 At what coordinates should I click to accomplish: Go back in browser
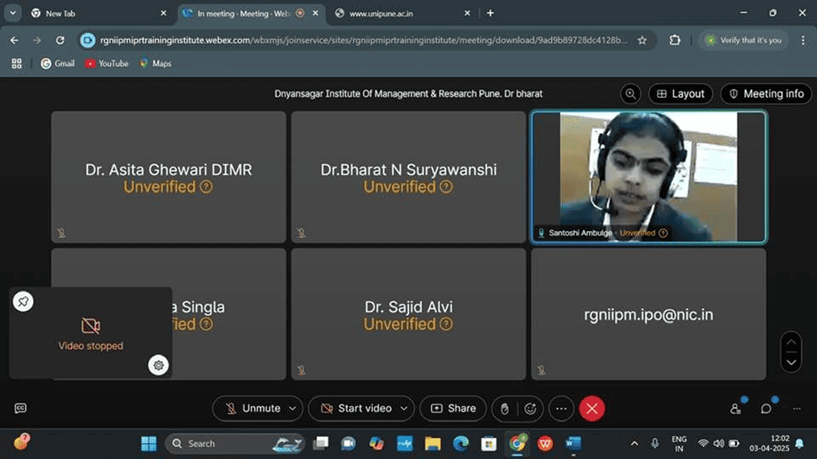14,40
